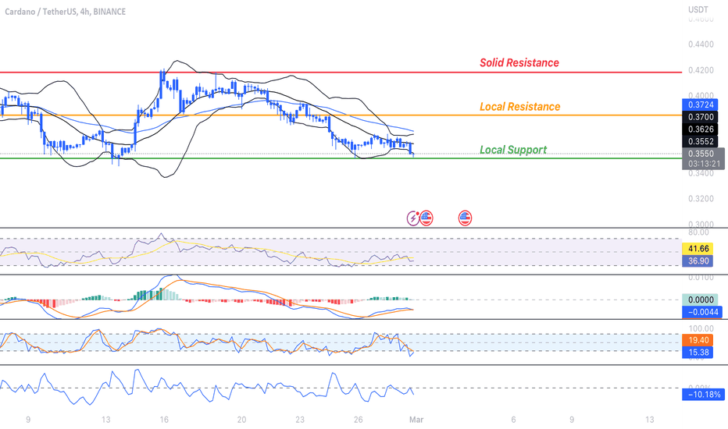
Task: Select the Local Resistance label
Action: pos(519,107)
